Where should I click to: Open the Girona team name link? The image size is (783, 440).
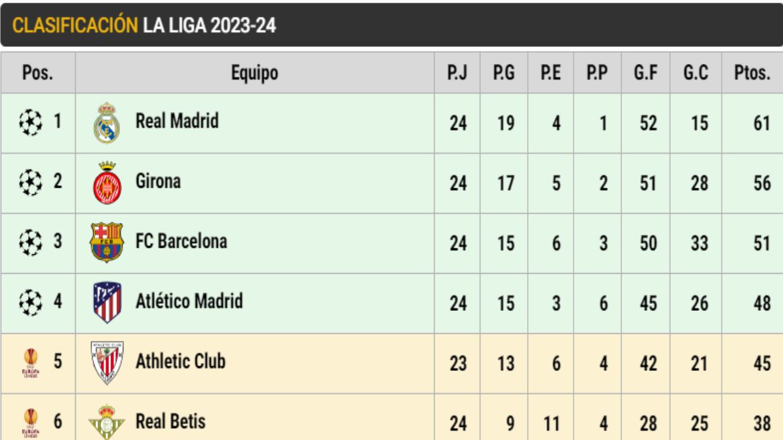[158, 181]
